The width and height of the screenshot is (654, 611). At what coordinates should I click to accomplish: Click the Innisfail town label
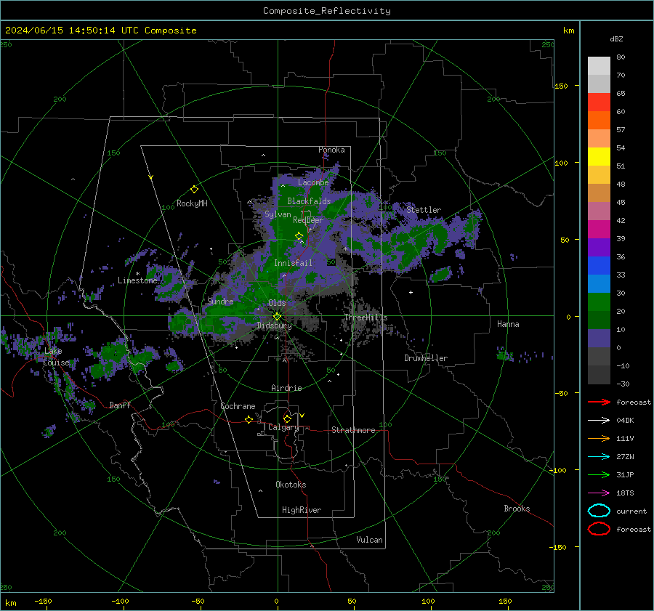pos(293,263)
